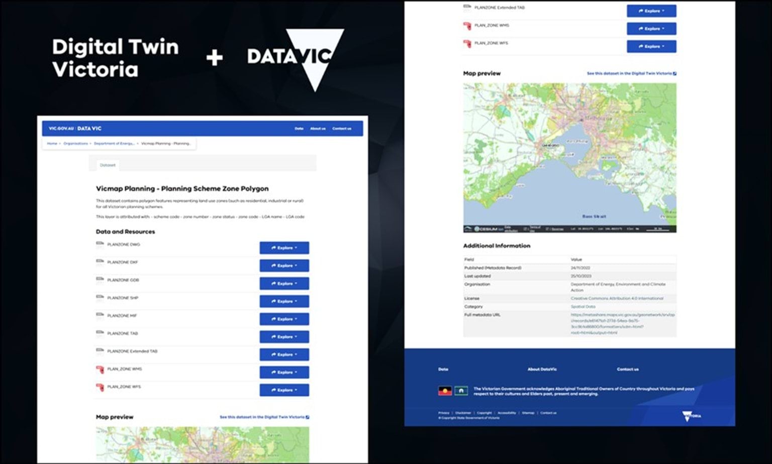Expand the Explore menu for PLANZONE DXF
The height and width of the screenshot is (464, 772).
284,265
